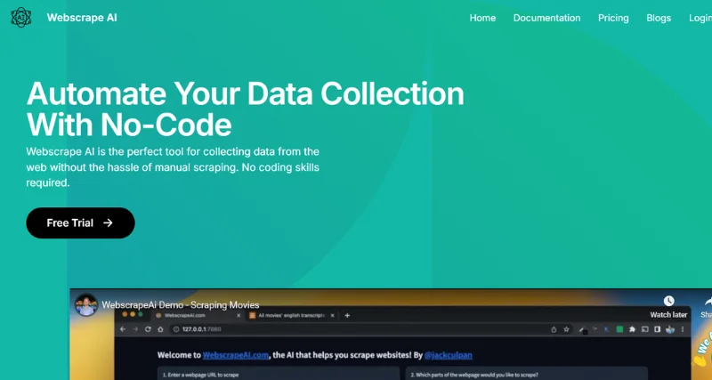This screenshot has height=380, width=712.
Task: Click the home icon in video browser
Action: (160, 329)
